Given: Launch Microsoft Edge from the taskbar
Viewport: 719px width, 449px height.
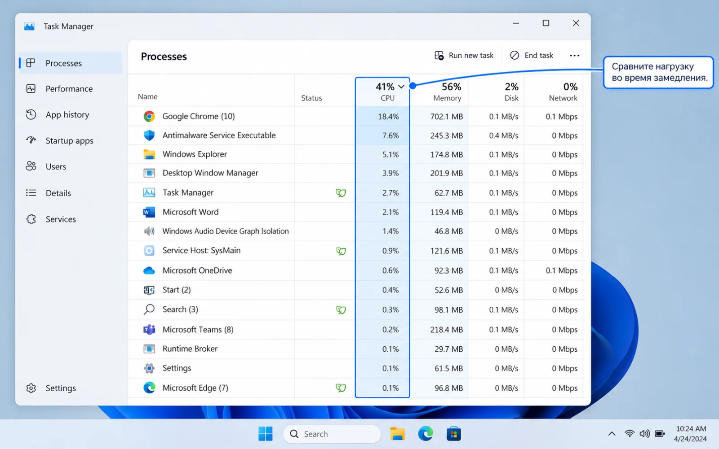Looking at the screenshot, I should point(426,434).
